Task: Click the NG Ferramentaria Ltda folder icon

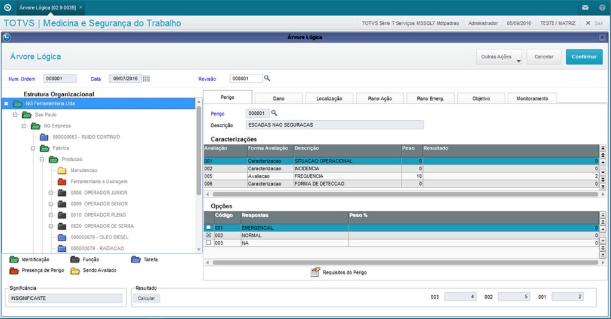Action: pos(17,104)
